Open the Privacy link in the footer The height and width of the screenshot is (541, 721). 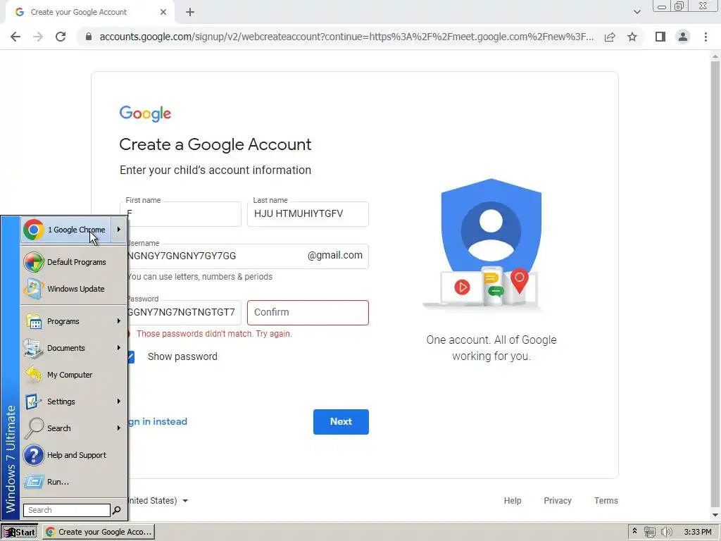pyautogui.click(x=558, y=501)
